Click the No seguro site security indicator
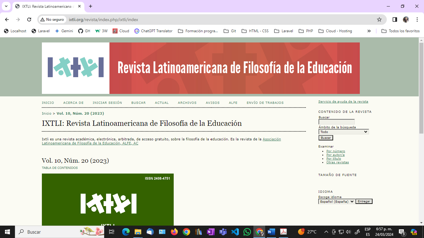This screenshot has width=424, height=238. 52,20
